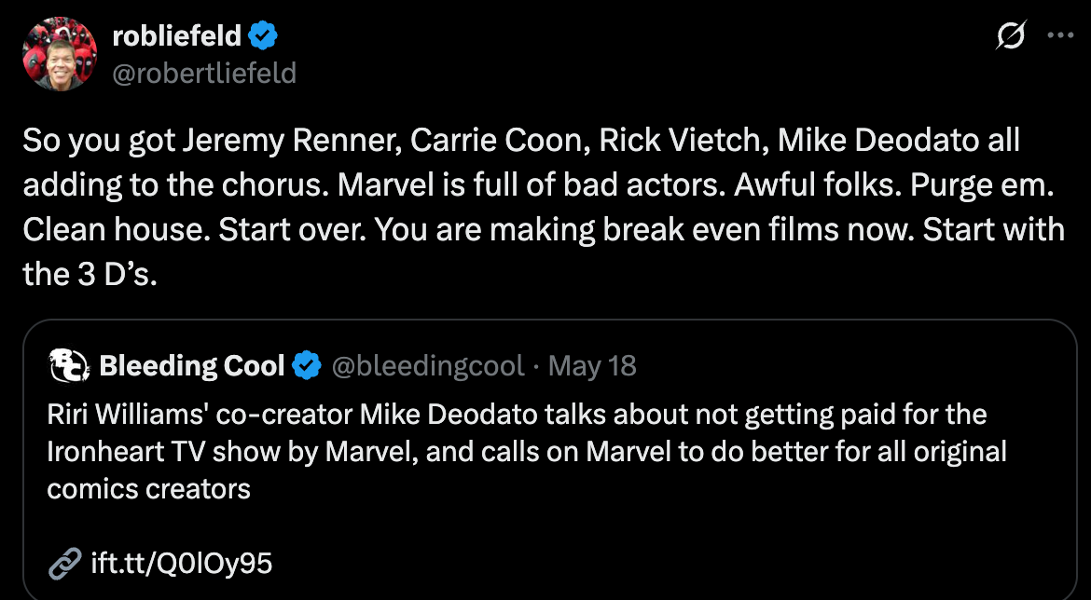Click the Bleeding Cool verified badge
Screen dimensions: 1091x600
click(307, 366)
